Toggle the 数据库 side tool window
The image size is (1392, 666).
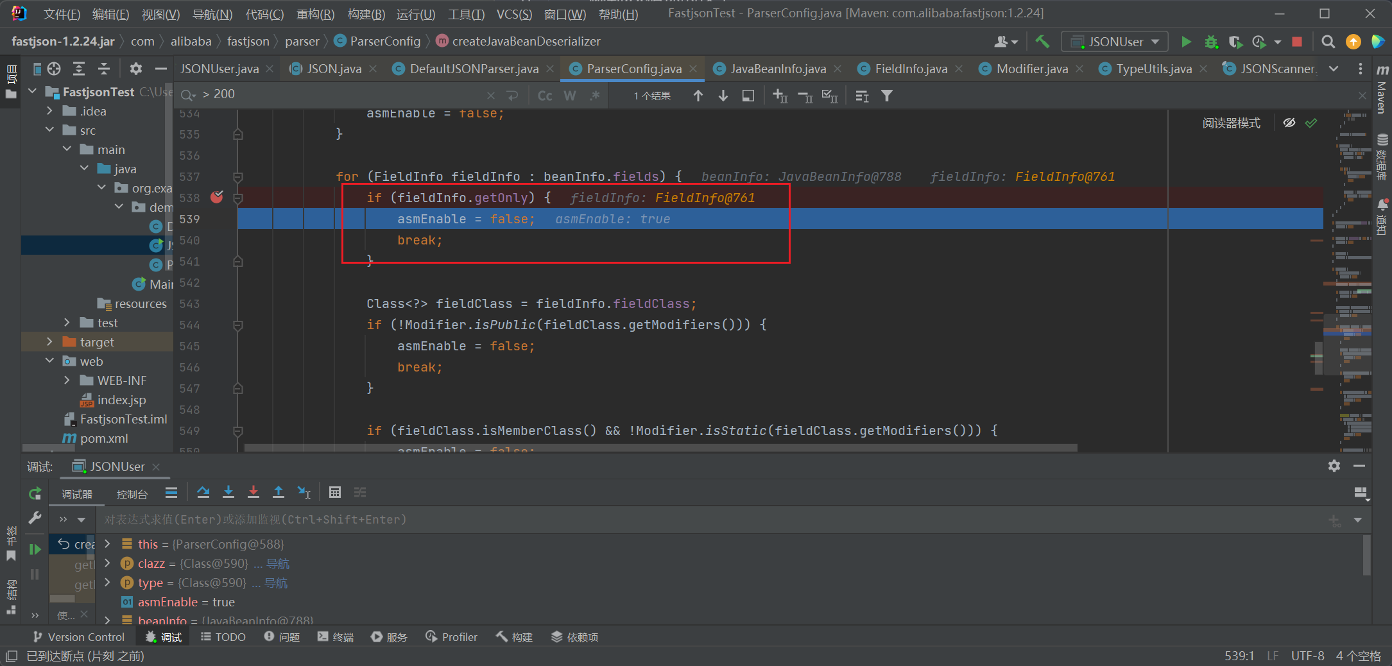[1382, 157]
